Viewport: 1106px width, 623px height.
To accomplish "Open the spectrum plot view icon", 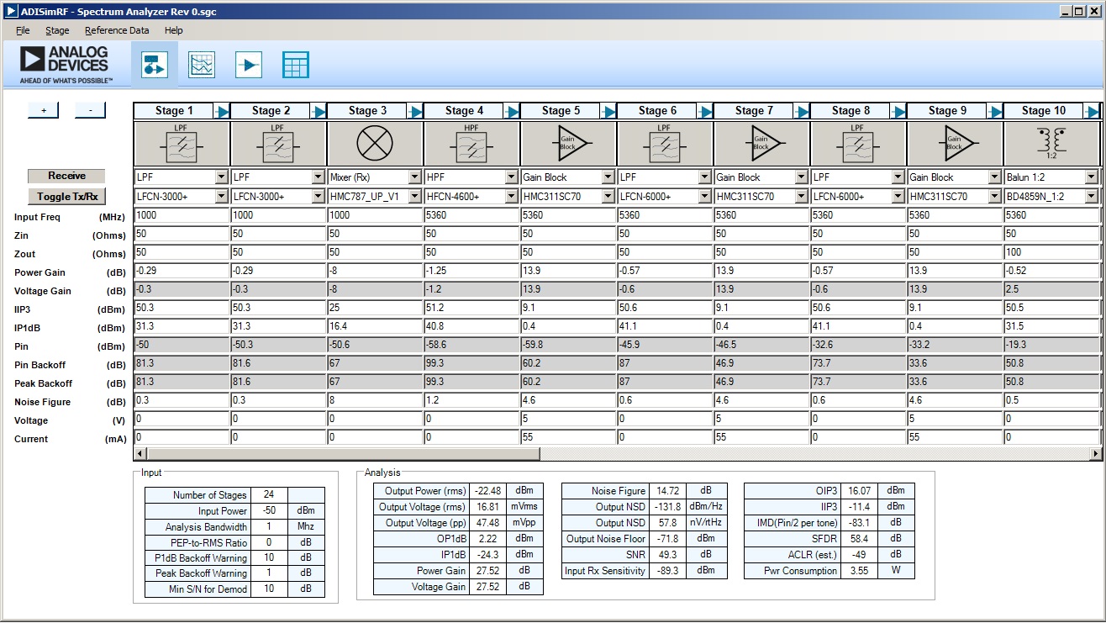I will 201,64.
